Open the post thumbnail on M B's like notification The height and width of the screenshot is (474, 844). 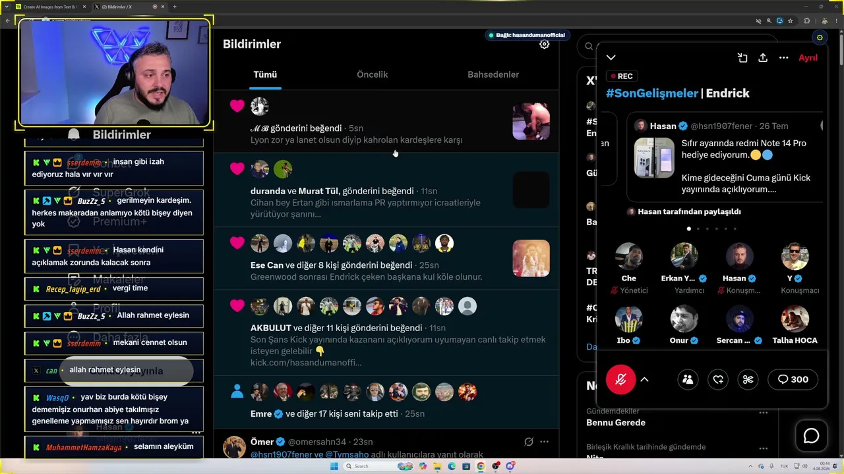pyautogui.click(x=531, y=121)
